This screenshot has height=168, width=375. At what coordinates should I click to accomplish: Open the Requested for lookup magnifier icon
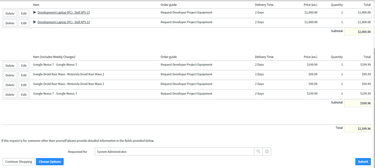(x=258, y=152)
